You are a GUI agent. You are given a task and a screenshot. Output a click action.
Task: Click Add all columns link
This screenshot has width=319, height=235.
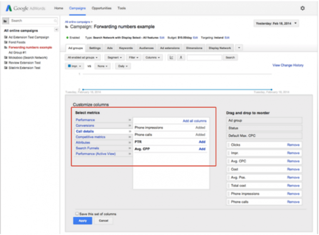(x=195, y=121)
